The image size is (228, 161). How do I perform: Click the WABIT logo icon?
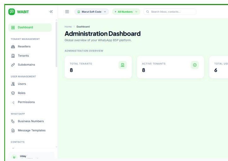[x=12, y=12]
